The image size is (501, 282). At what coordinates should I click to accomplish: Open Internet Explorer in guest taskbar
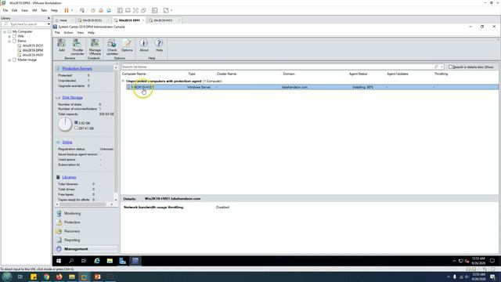[x=97, y=261]
